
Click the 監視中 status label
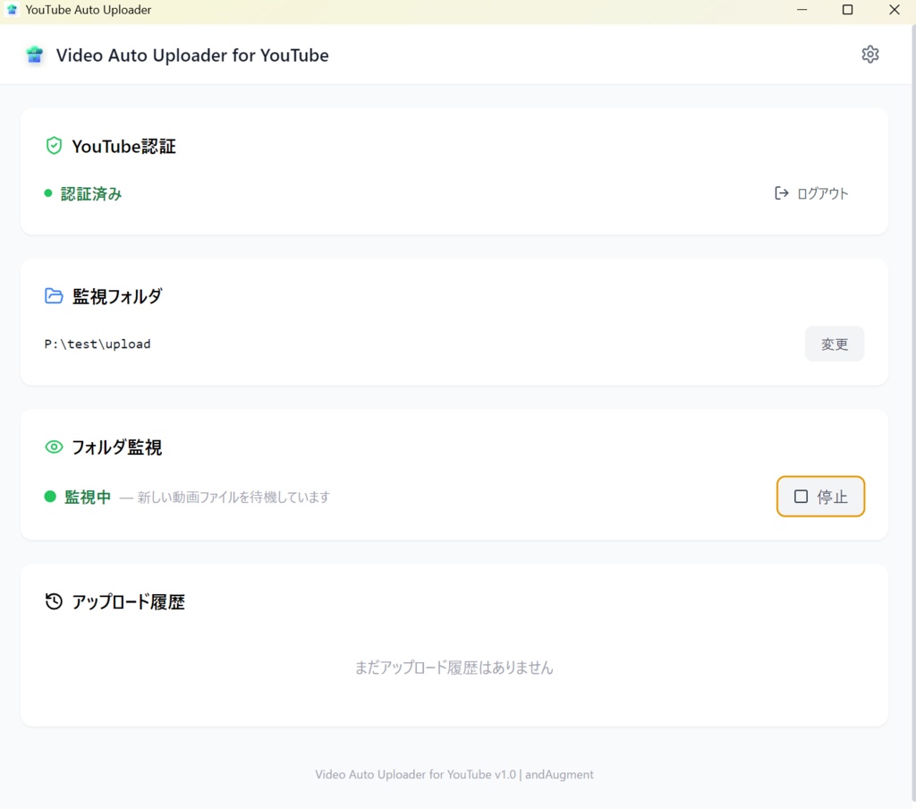tap(87, 497)
